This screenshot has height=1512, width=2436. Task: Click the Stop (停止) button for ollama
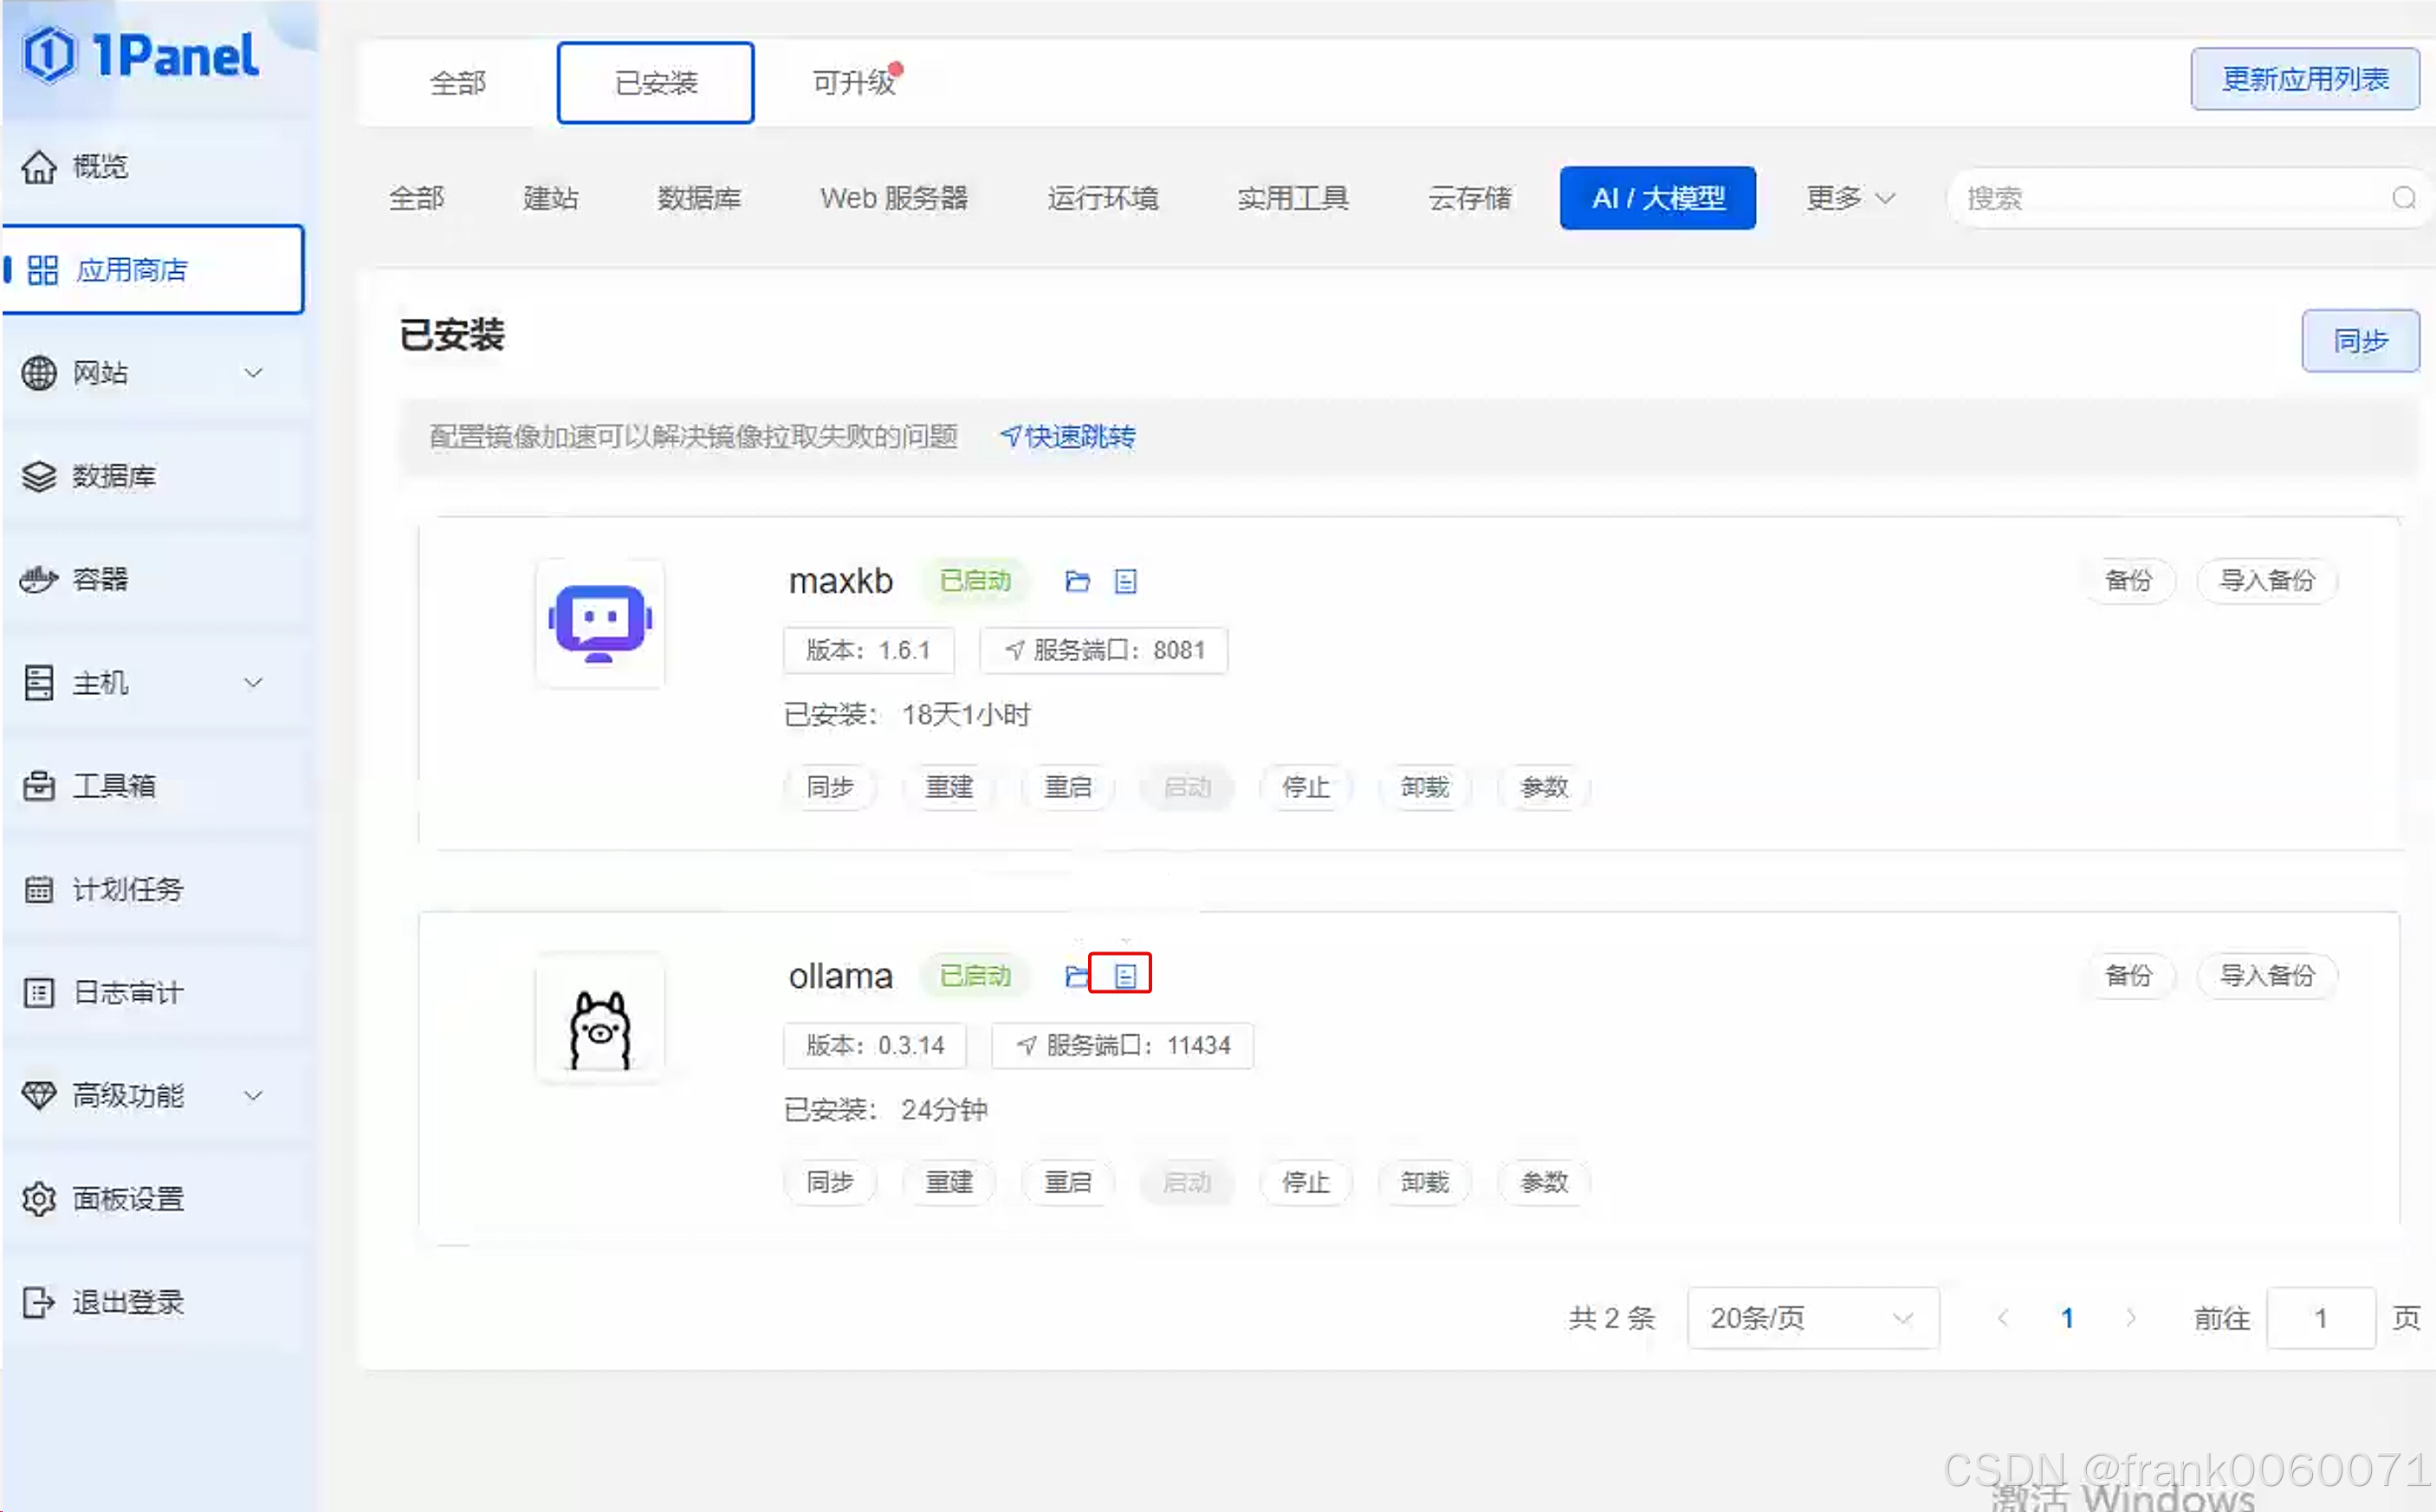(x=1305, y=1182)
